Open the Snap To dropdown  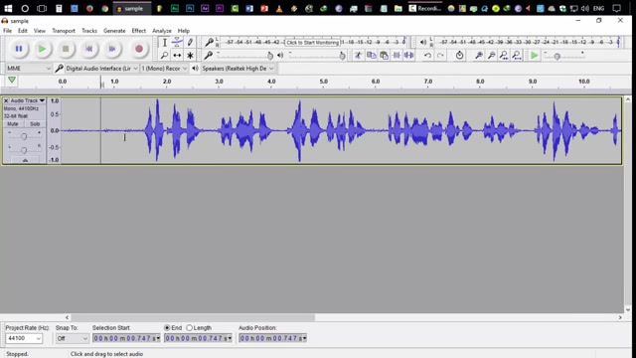[72, 338]
